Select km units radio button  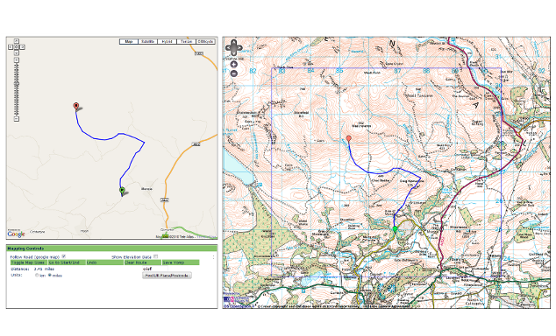[x=37, y=275]
